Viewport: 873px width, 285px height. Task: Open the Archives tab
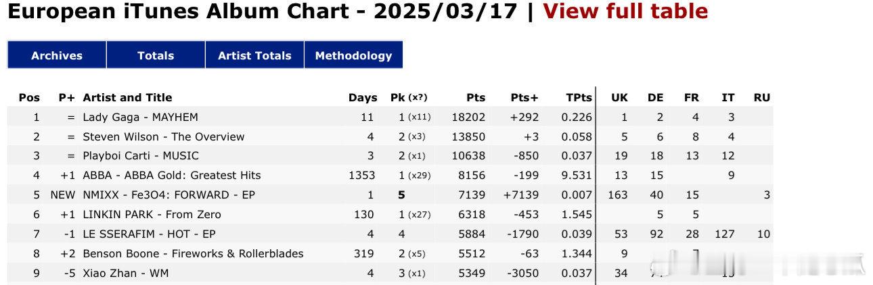pos(57,55)
